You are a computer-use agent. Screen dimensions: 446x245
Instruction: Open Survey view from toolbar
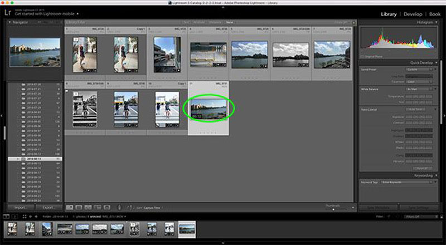[x=97, y=207]
